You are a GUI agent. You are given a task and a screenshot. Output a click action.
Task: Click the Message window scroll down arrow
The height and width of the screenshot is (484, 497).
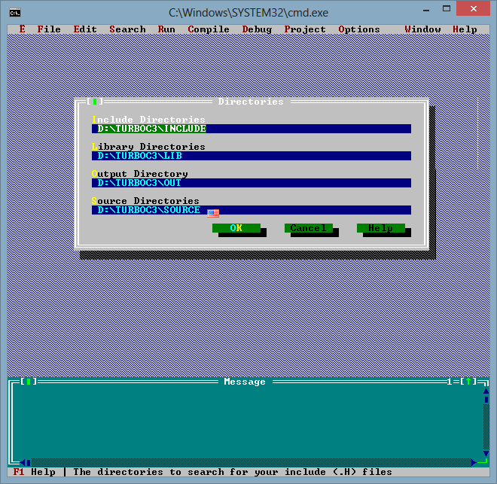click(486, 454)
